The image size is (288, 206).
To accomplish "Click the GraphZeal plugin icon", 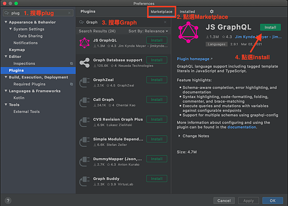I will click(x=84, y=83).
